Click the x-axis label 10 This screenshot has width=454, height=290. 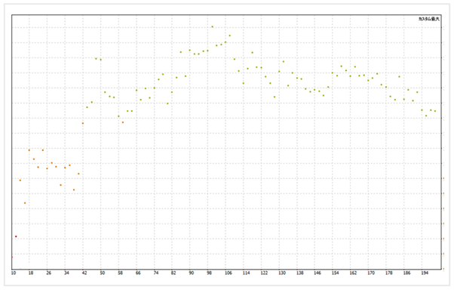(x=14, y=273)
